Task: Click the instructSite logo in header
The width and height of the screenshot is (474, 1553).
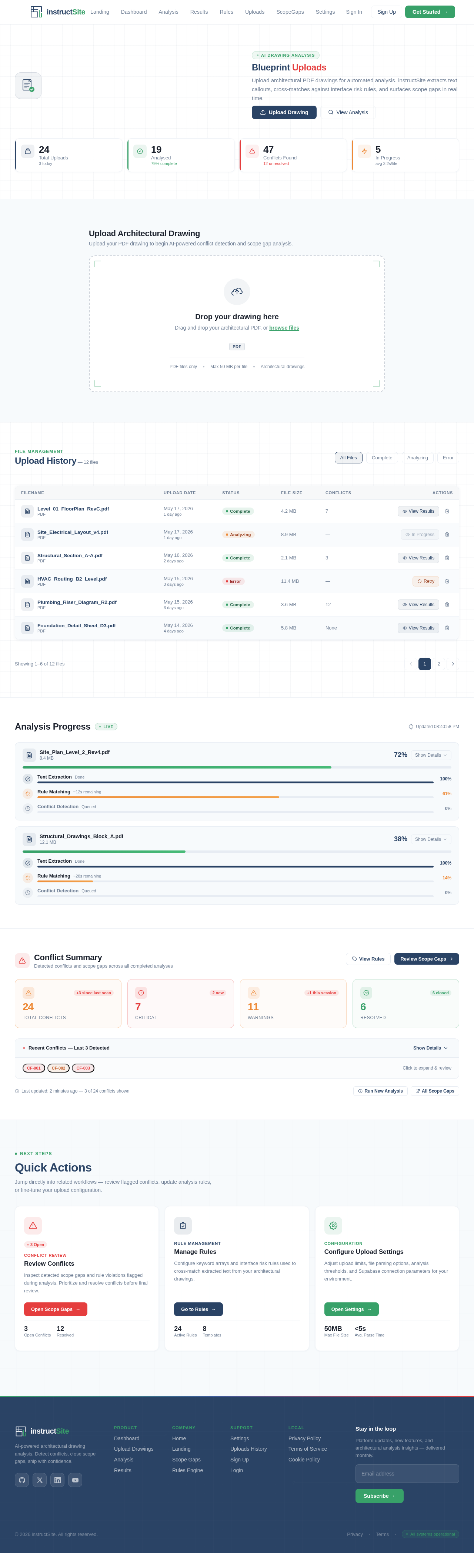Action: pyautogui.click(x=58, y=12)
